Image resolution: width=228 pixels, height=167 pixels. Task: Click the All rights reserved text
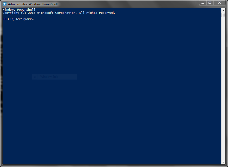(97, 13)
